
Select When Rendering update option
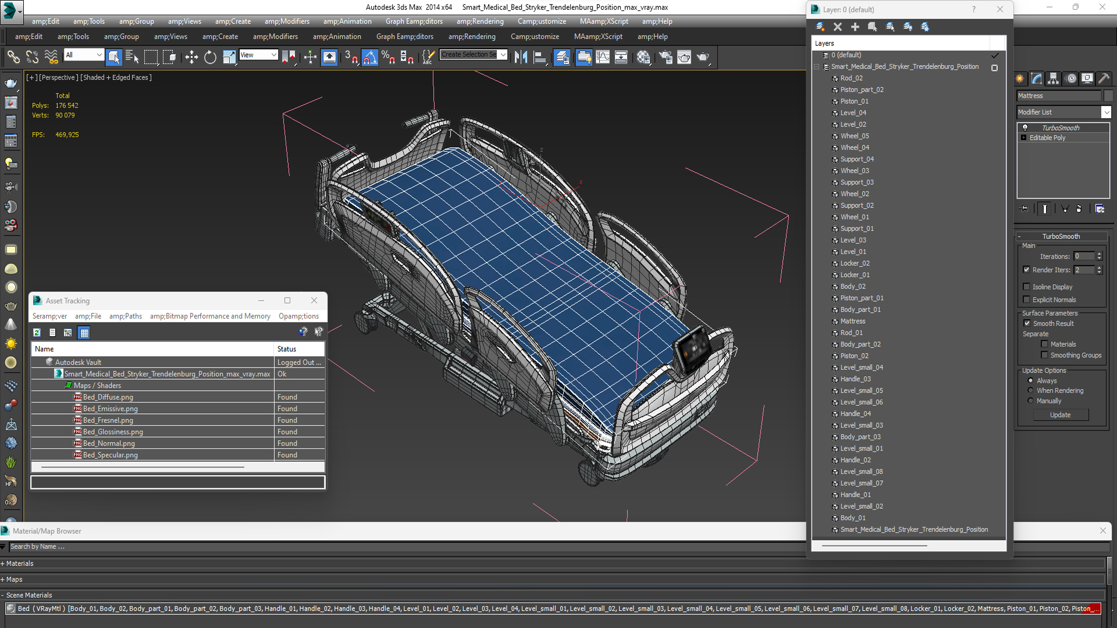[1030, 390]
